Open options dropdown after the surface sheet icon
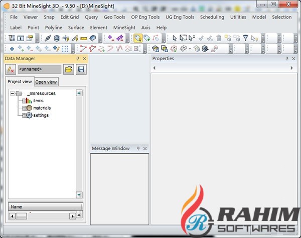The height and width of the screenshot is (238, 301). point(100,39)
